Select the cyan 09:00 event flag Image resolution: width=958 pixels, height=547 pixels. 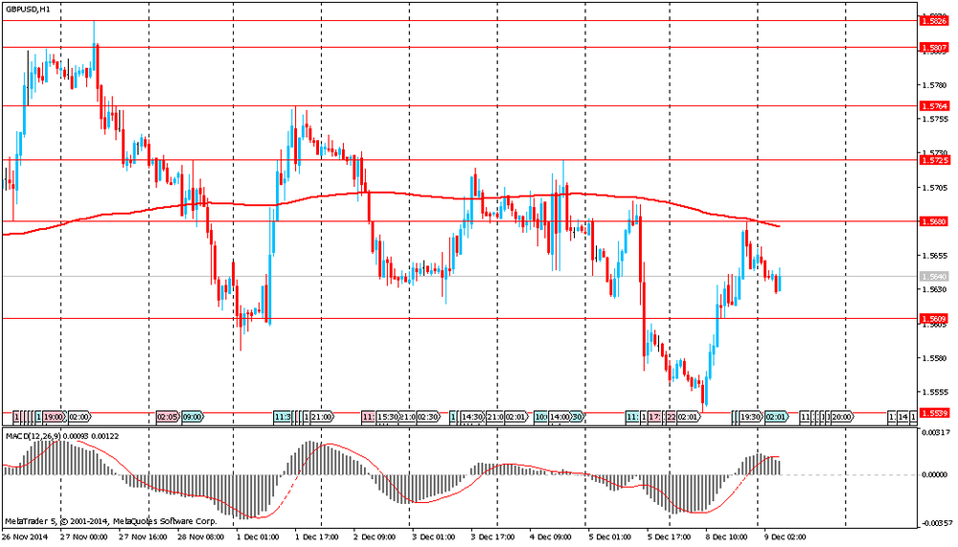[192, 418]
